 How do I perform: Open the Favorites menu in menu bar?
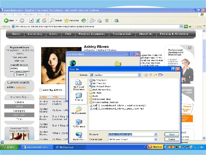(x=29, y=15)
